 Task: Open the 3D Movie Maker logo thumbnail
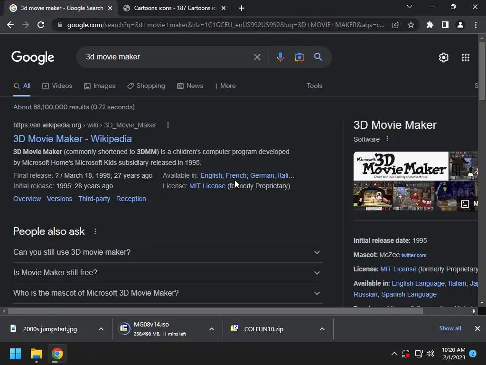[401, 166]
